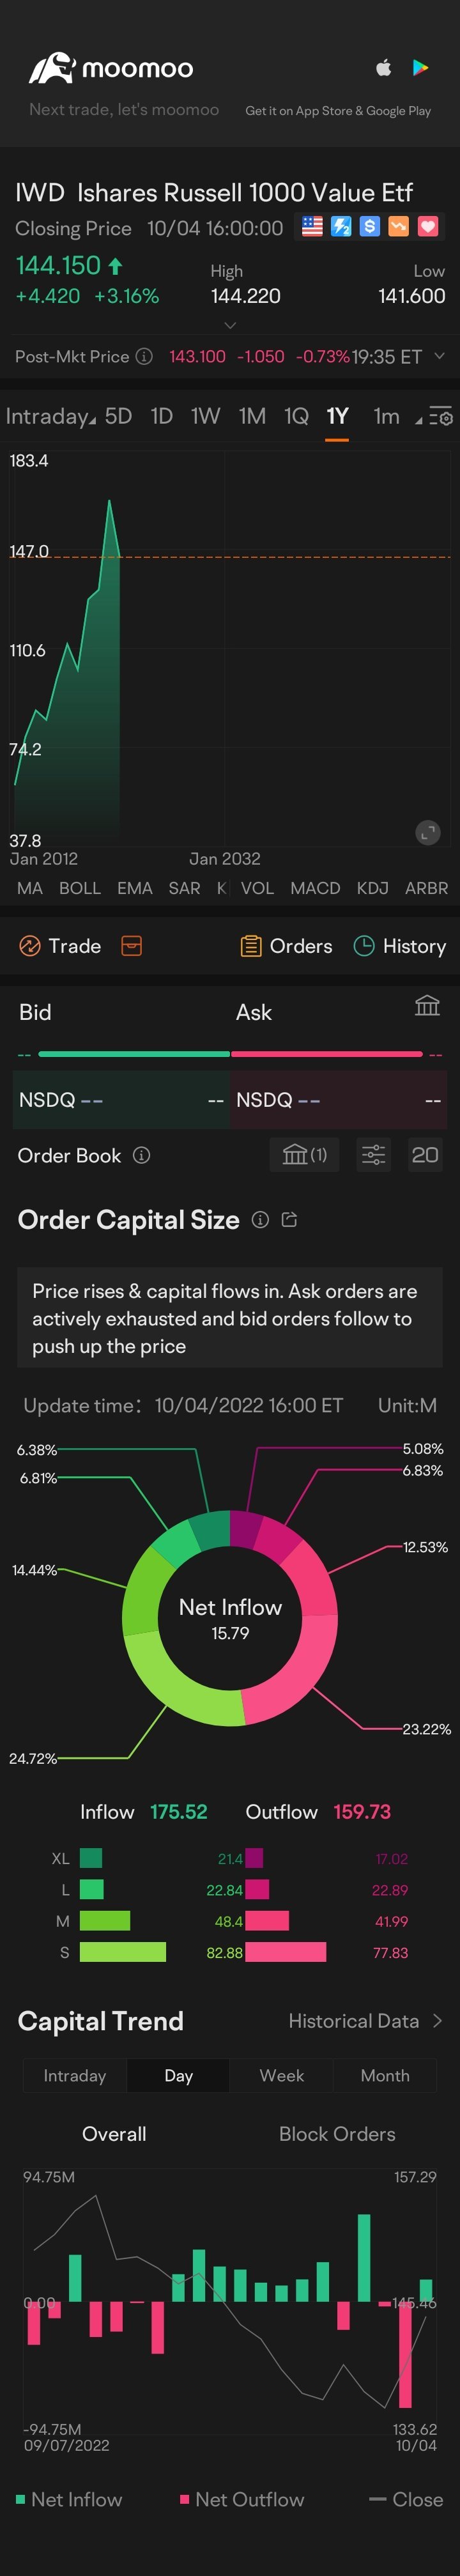
Task: Switch to the Week capital trend tab
Action: coord(281,2075)
